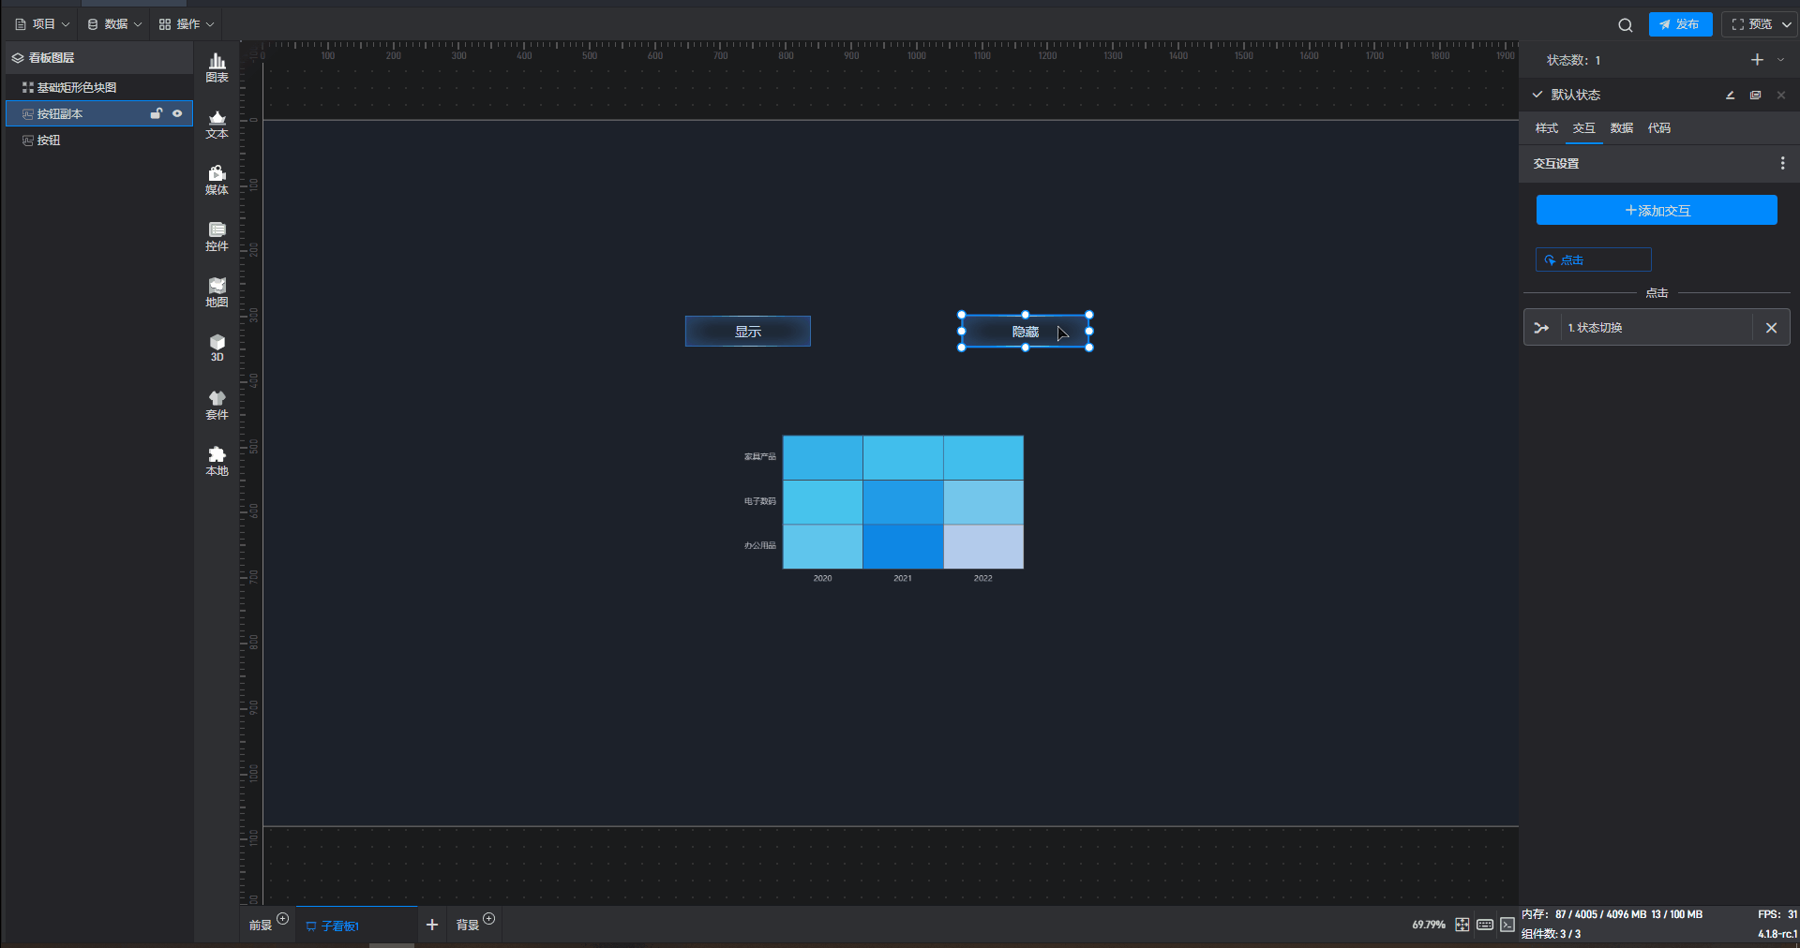1800x948 pixels.
Task: Open the 媒体 media component category
Action: (217, 180)
